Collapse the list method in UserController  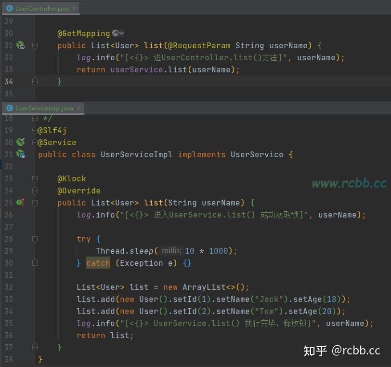click(x=34, y=45)
